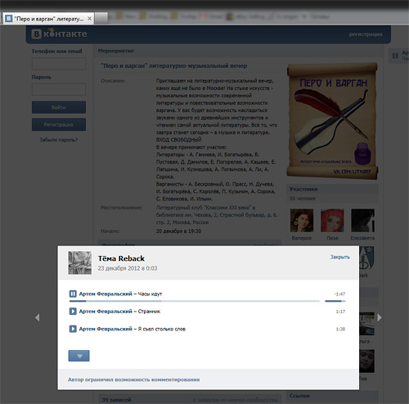
Task: Play the track Странник
Action: click(73, 312)
